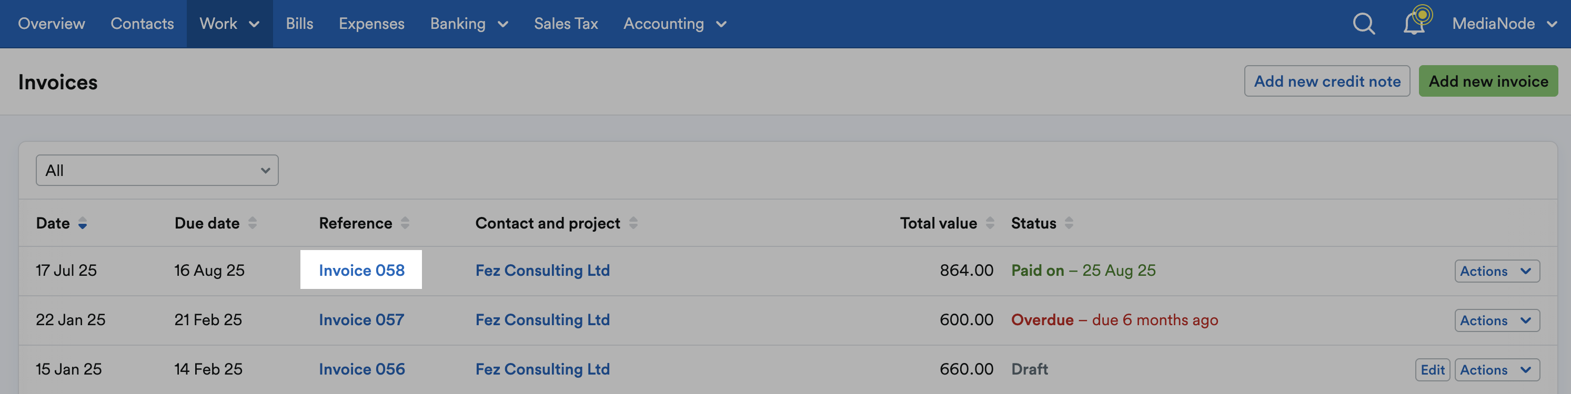Open the Invoice 056 link
Viewport: 1571px width, 394px height.
(361, 369)
